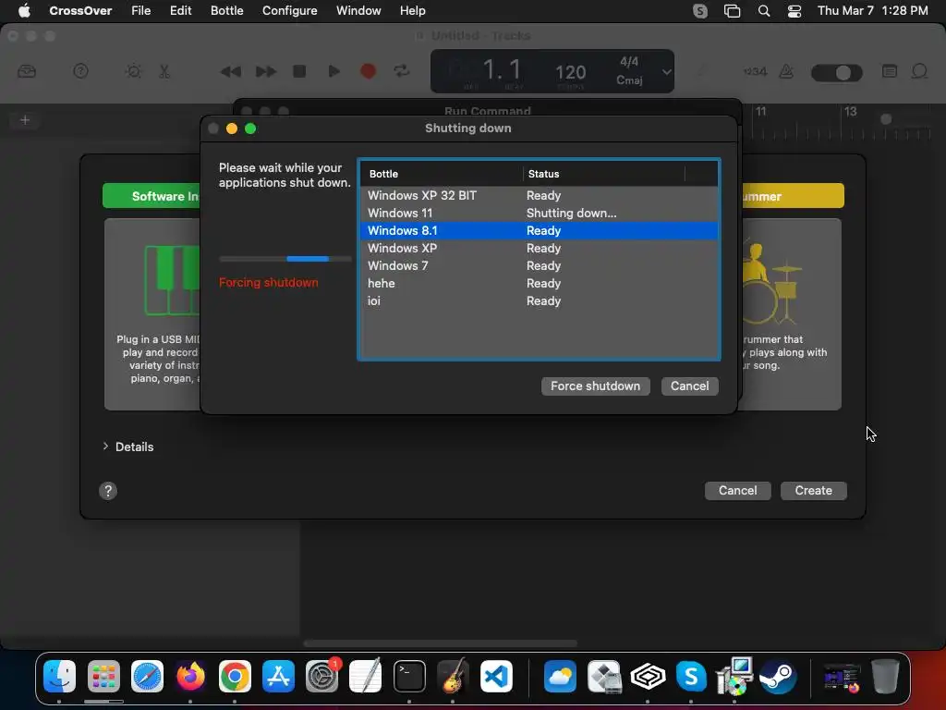The image size is (946, 710).
Task: Adjust the GarageBand master volume slider
Action: pyautogui.click(x=837, y=73)
